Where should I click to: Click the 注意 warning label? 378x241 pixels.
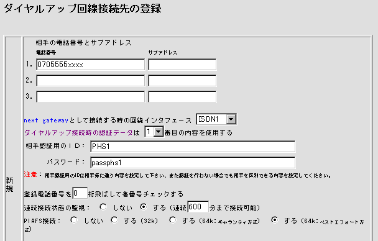point(30,175)
